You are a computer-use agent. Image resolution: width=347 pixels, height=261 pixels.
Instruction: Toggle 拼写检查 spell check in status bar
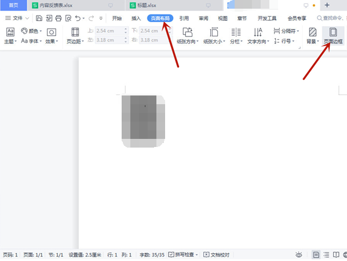coord(183,255)
